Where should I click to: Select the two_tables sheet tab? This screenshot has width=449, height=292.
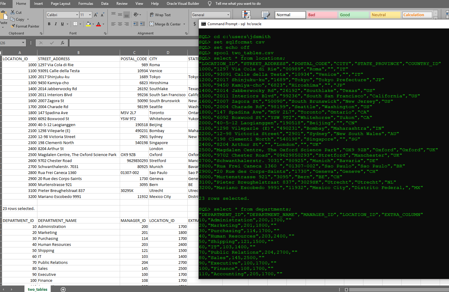(37, 289)
